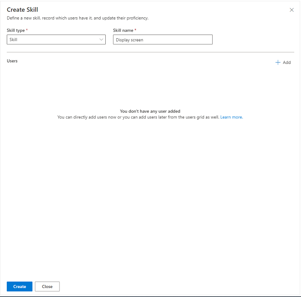The width and height of the screenshot is (301, 297).
Task: Click the empty state message for users
Action: pos(150,111)
